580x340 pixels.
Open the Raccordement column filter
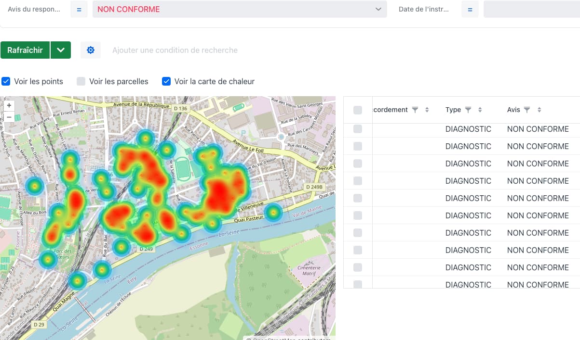(x=415, y=110)
